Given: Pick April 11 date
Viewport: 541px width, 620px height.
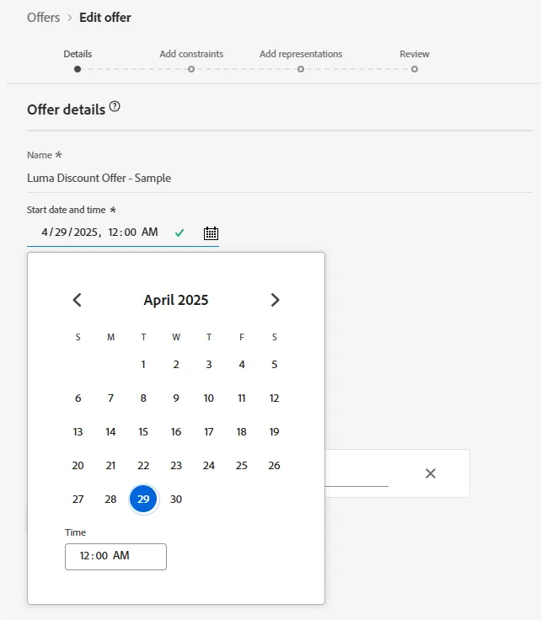Looking at the screenshot, I should point(242,398).
